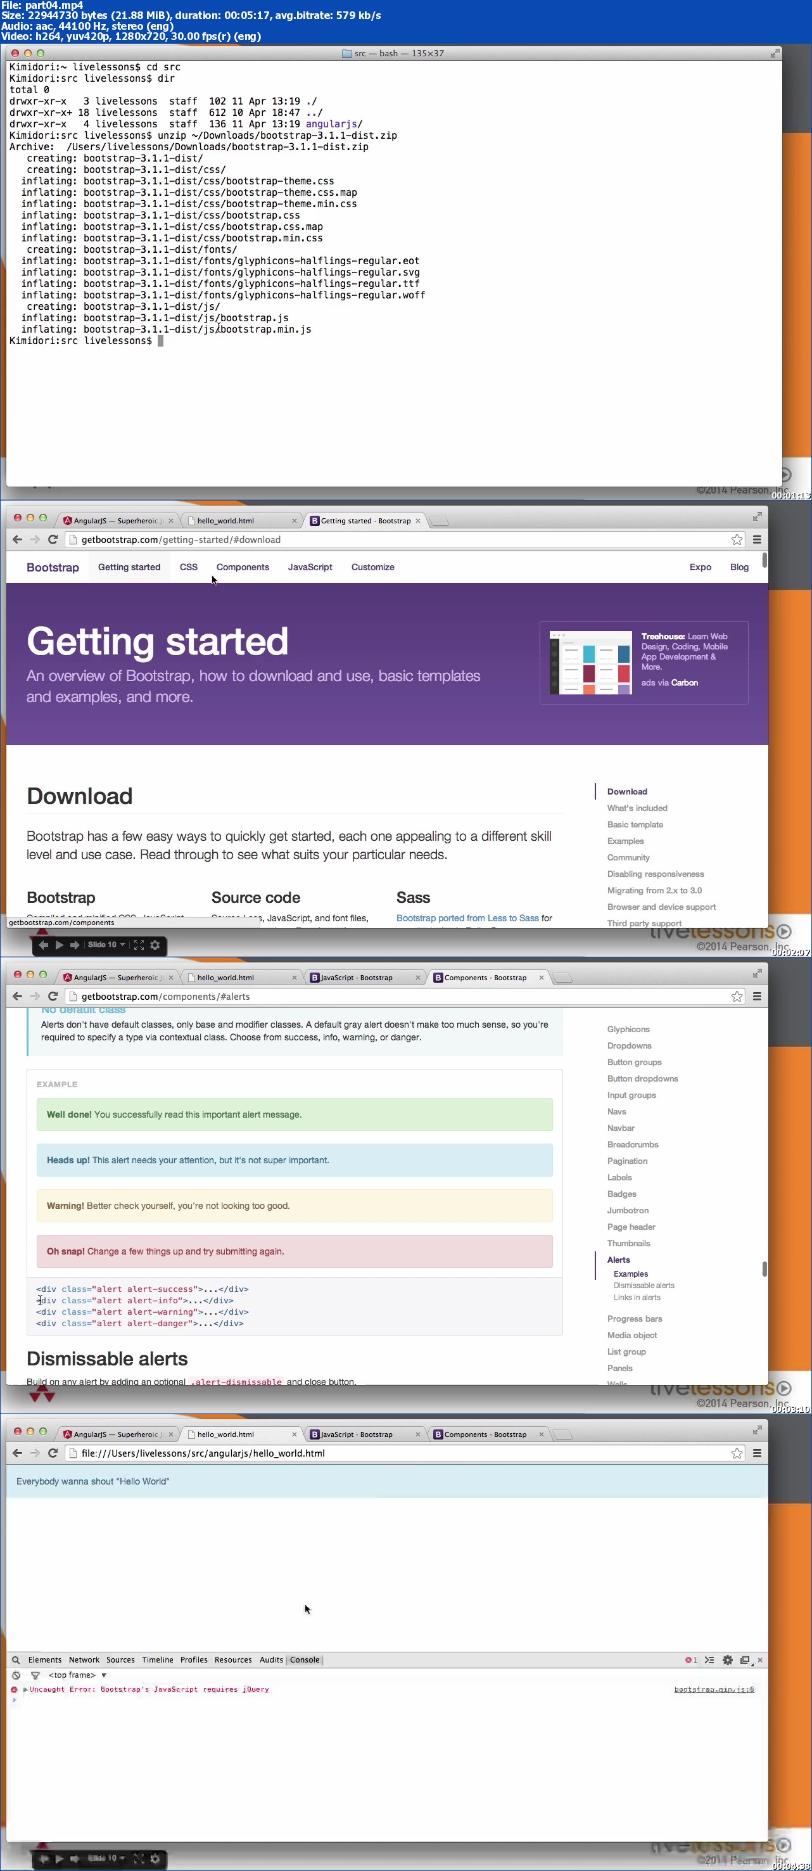Click fullscreen icon right of Slide 10
This screenshot has width=812, height=1871.
point(139,944)
